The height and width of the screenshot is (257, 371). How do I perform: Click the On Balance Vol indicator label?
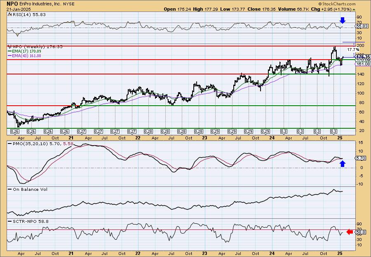pos(30,189)
